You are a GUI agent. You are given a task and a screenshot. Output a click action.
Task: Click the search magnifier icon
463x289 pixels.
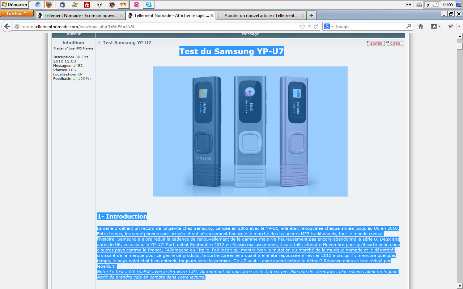409,26
